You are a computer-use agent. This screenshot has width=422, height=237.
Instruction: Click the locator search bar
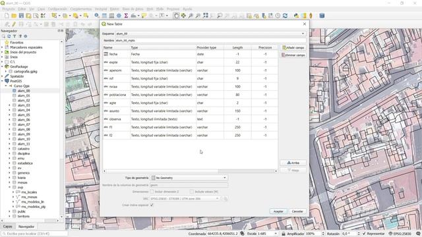[34, 234]
